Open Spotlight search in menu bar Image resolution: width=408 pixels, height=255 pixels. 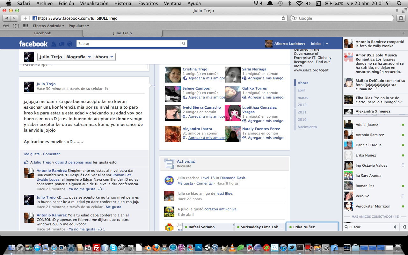click(x=399, y=4)
